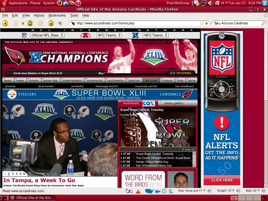Switch to the multimedia tab

131,103
